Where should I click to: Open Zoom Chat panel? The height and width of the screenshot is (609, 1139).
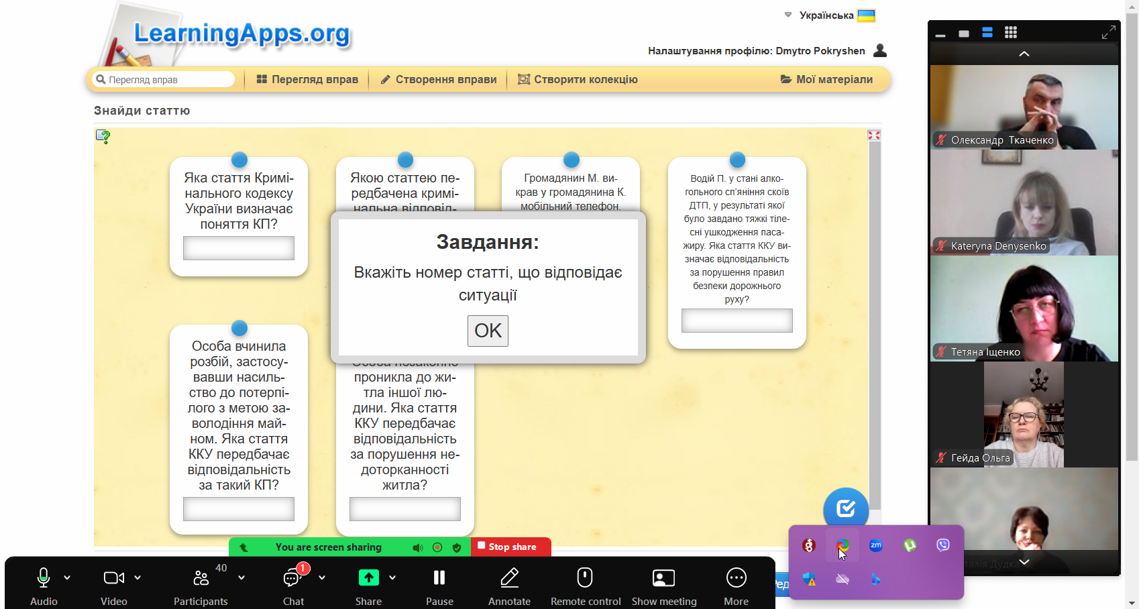[x=293, y=578]
